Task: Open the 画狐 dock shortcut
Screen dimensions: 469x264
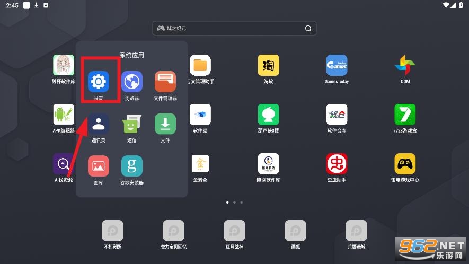Action: point(296,231)
